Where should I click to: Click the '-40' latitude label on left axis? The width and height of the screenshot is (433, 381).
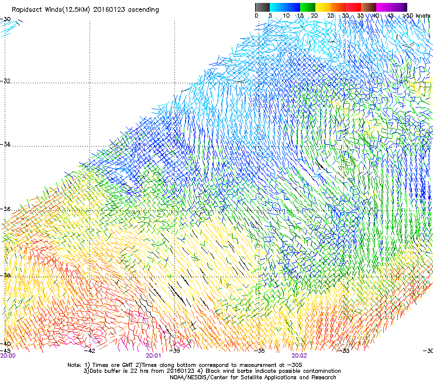click(x=5, y=343)
